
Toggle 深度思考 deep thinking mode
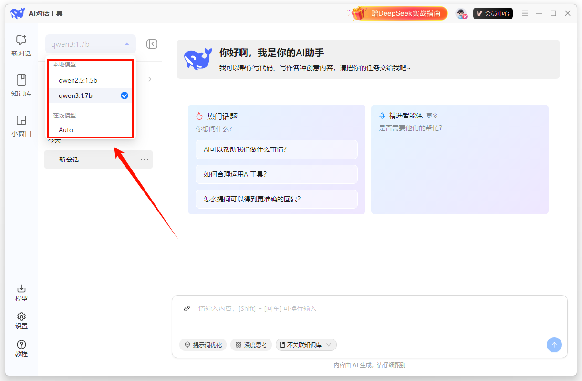[251, 345]
